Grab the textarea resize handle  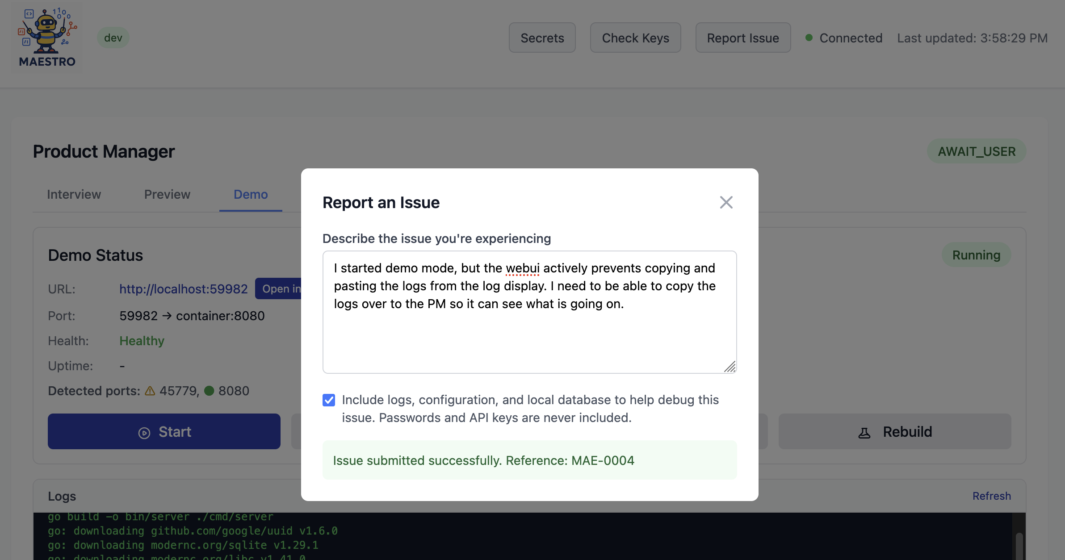click(x=730, y=367)
